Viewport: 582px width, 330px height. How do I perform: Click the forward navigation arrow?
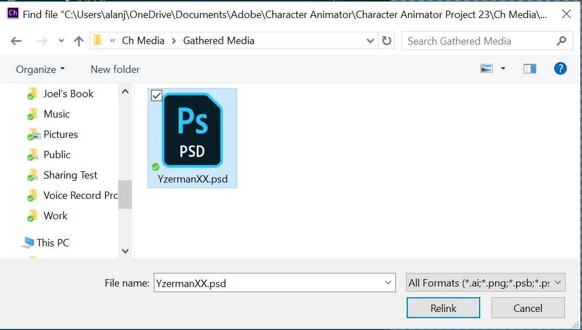(42, 41)
